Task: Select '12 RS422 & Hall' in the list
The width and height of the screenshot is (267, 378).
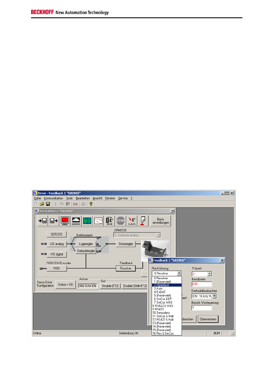Action: pos(167,319)
